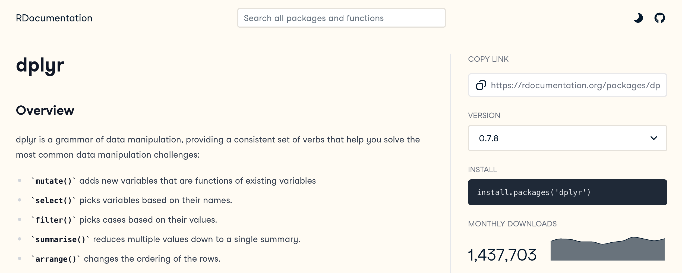The height and width of the screenshot is (273, 682).
Task: Click the filter() function code text
Action: [x=53, y=220]
